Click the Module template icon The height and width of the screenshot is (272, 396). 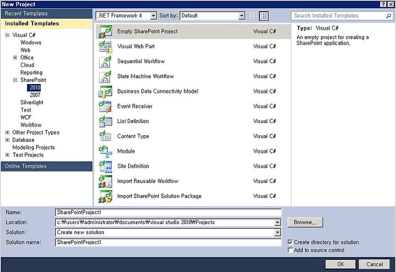coord(105,152)
